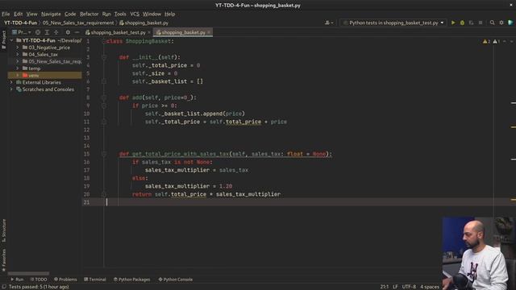Screen dimensions: 516x290
Task: Expand Scratches and Consoles node
Action: (12, 89)
